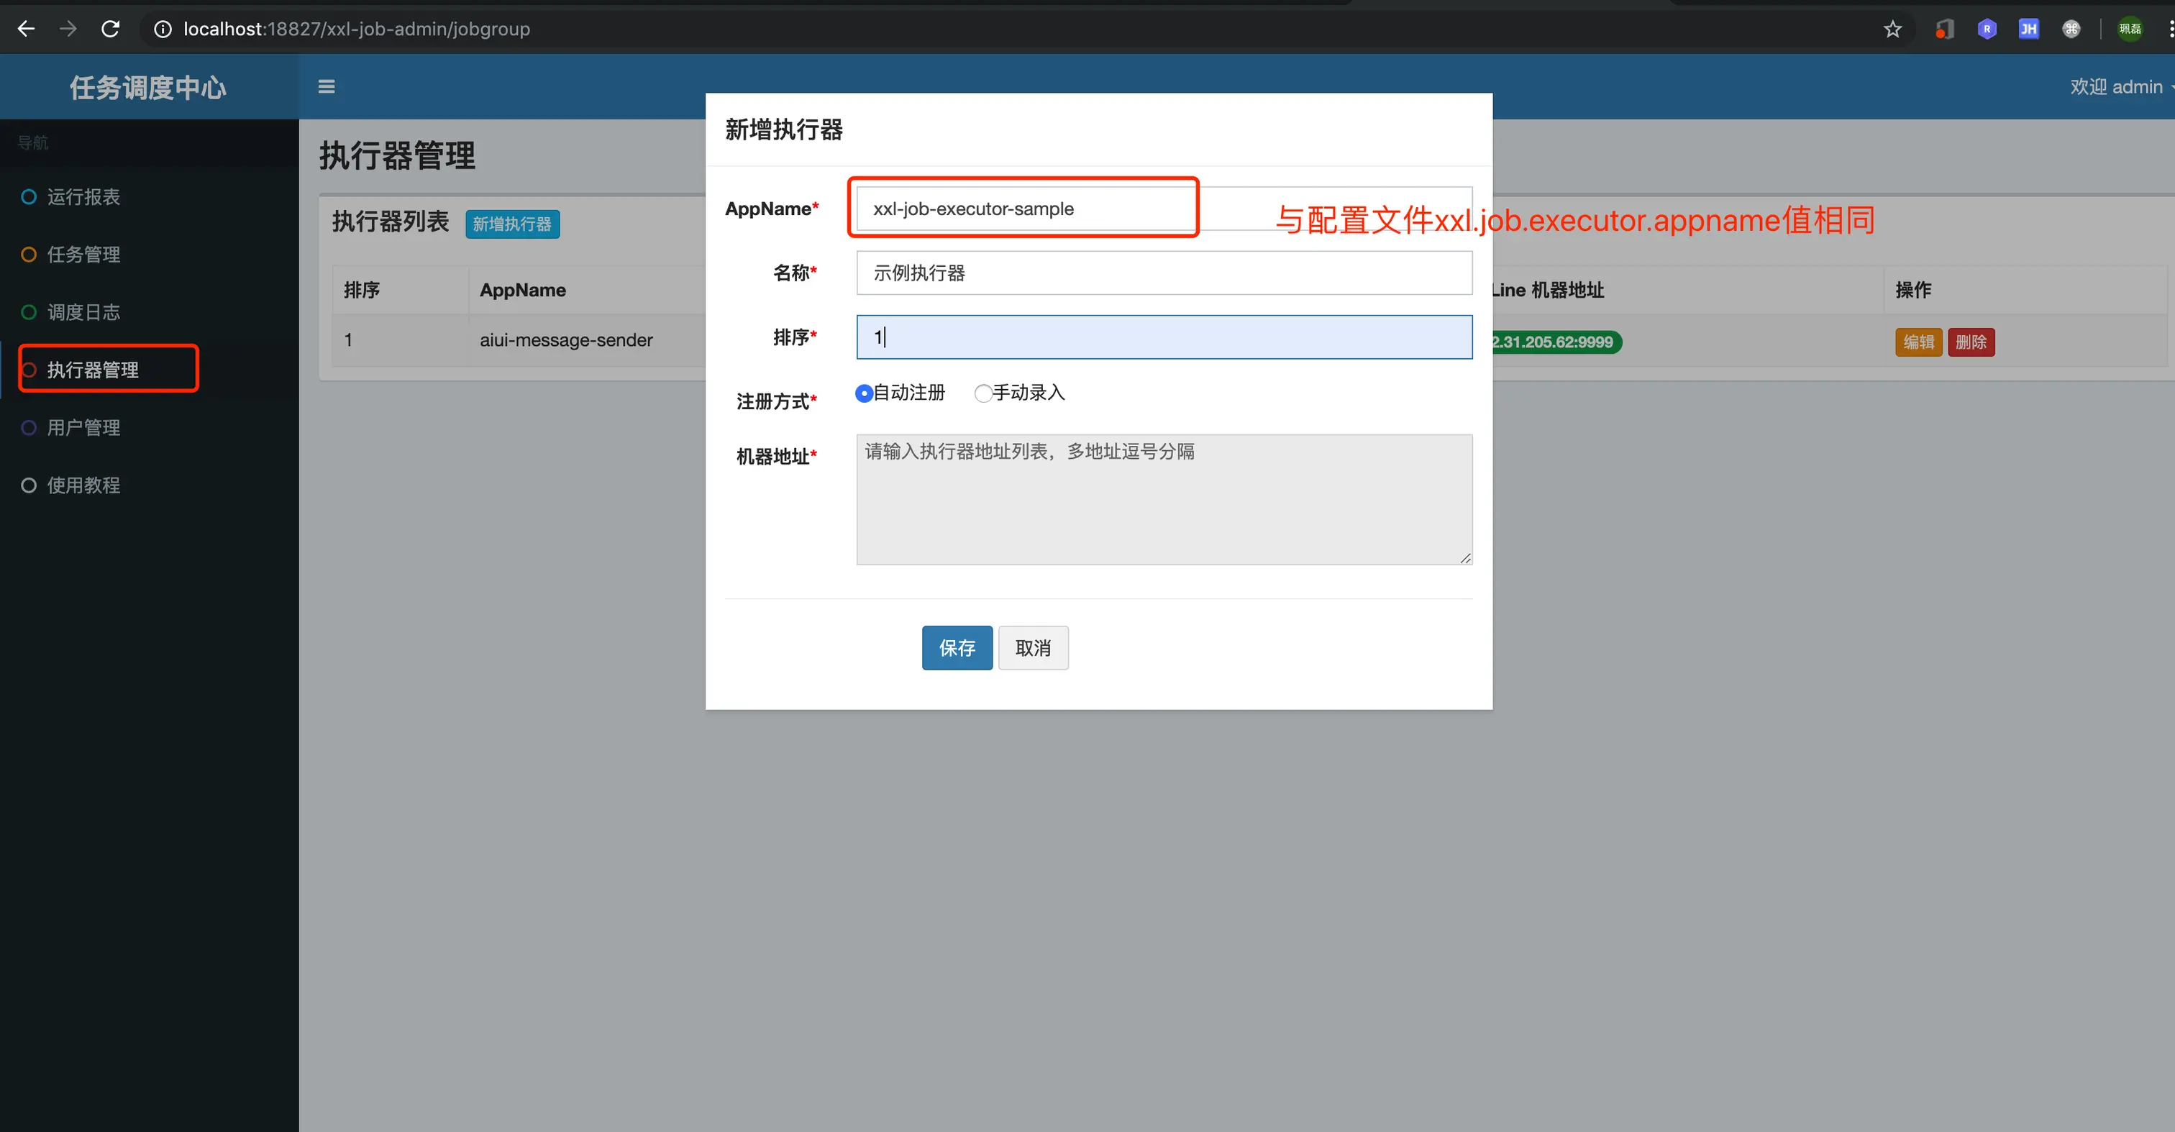The height and width of the screenshot is (1132, 2175).
Task: Click the blue R shield extension icon
Action: tap(1986, 29)
